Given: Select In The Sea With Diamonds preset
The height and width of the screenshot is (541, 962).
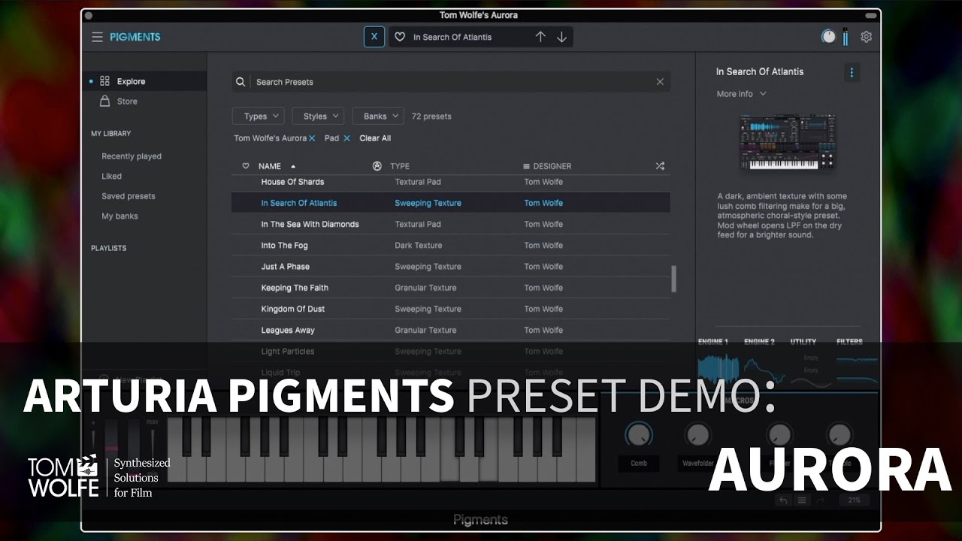Looking at the screenshot, I should pyautogui.click(x=451, y=224).
